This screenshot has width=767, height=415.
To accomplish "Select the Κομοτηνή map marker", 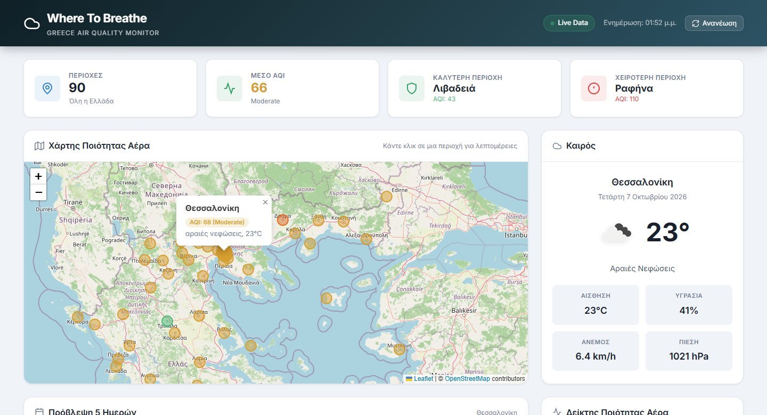I will tap(344, 221).
